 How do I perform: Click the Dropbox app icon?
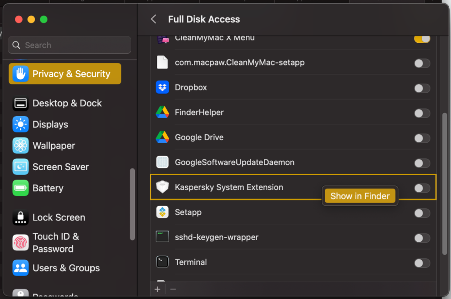tap(162, 87)
